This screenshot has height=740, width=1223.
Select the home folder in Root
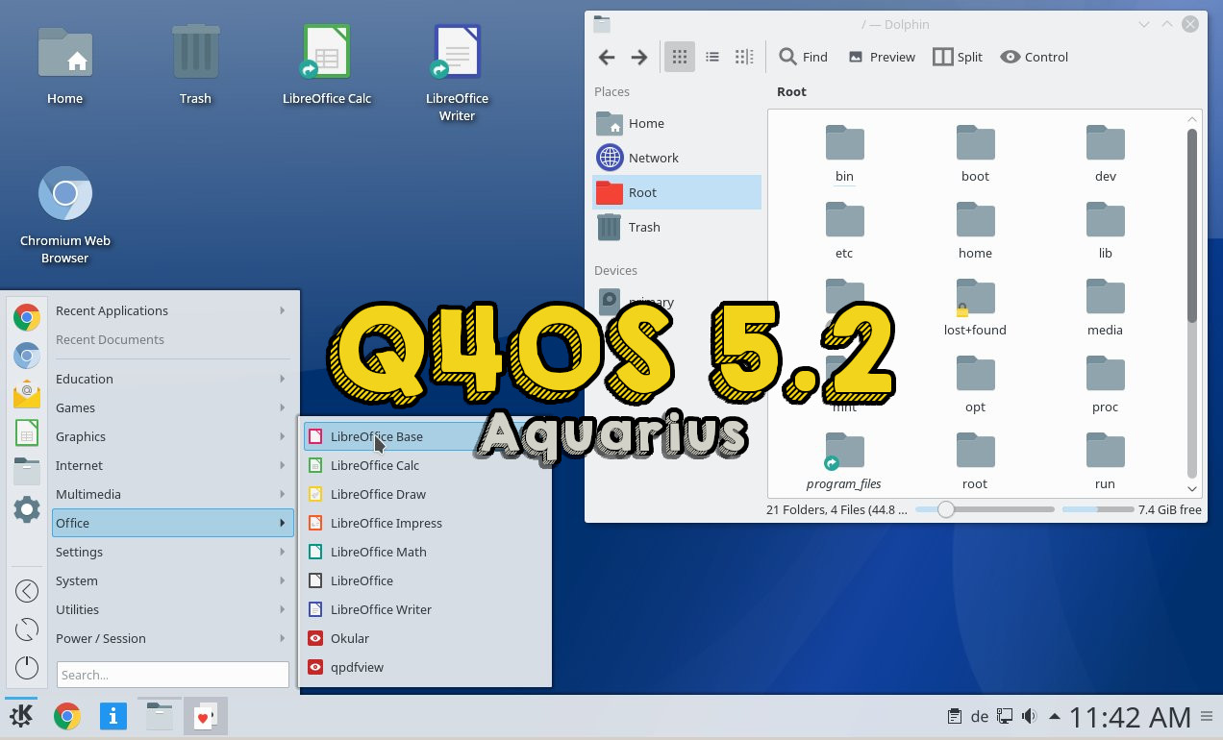(x=975, y=230)
